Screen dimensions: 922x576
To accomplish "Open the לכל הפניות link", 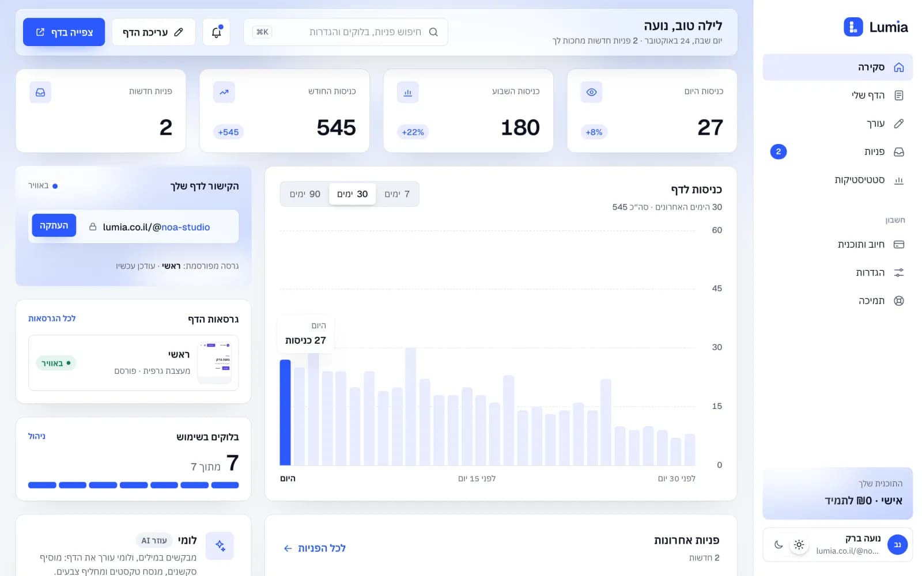I will pyautogui.click(x=315, y=548).
